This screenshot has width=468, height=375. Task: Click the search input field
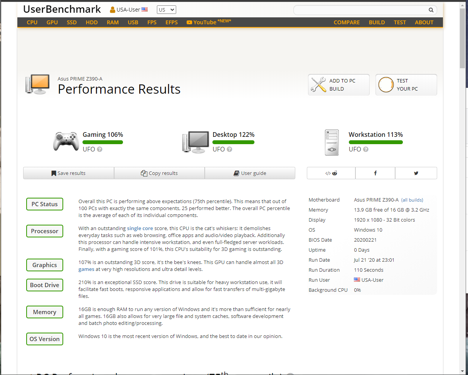pos(360,10)
